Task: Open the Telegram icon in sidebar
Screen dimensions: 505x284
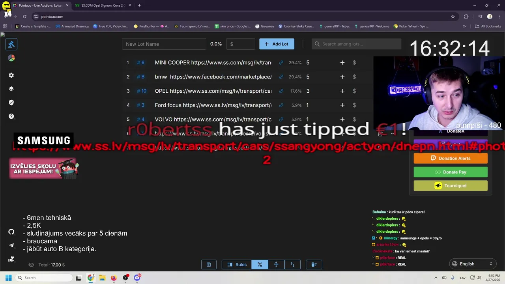Action: 11,245
